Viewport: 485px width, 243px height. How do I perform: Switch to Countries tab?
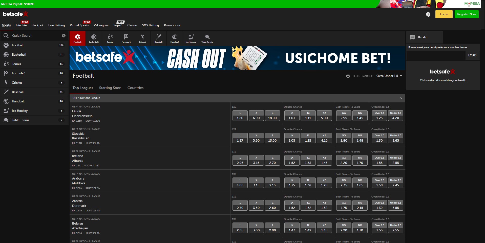[135, 88]
